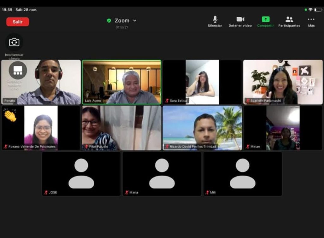Screen dimensions: 324x238
Task: Tap the battery indicator in status bar
Action: (318, 10)
